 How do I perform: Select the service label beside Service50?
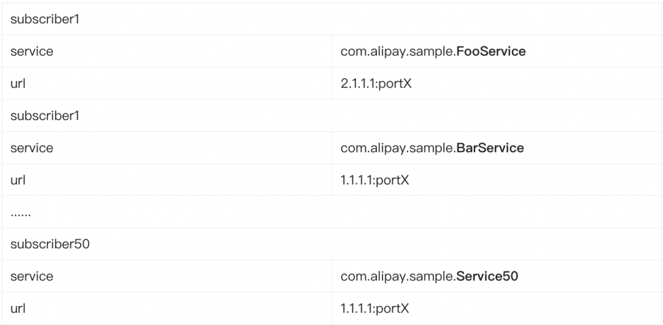(32, 276)
